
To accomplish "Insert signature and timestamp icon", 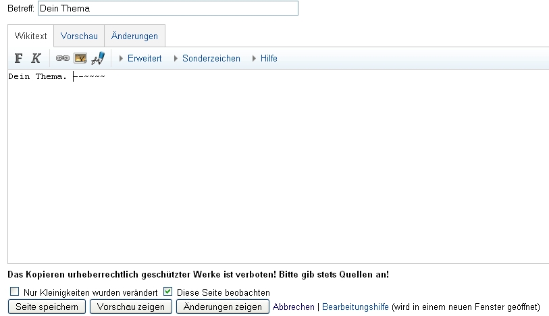I will coord(98,59).
